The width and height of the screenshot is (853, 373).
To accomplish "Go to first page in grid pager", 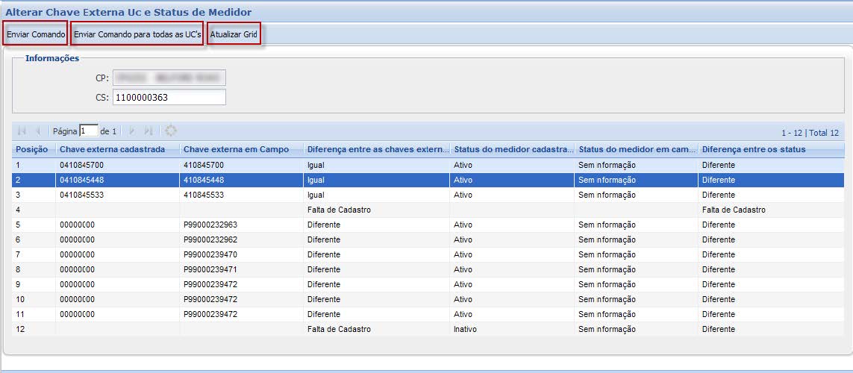I will coord(22,131).
